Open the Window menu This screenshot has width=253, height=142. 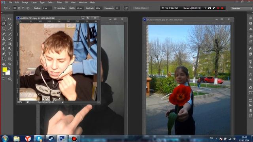coord(83,2)
